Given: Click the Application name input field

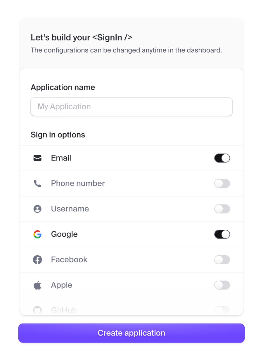Looking at the screenshot, I should click(131, 107).
